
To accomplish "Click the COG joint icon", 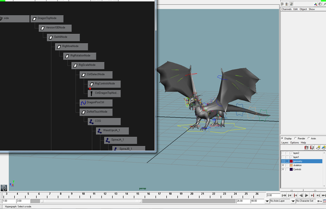I will pos(91,122).
